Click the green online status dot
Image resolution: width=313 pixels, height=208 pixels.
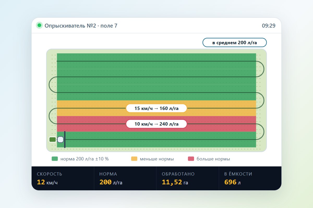[39, 25]
